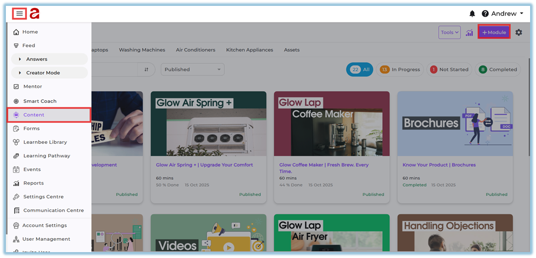Open Smart Coach from sidebar

point(39,101)
